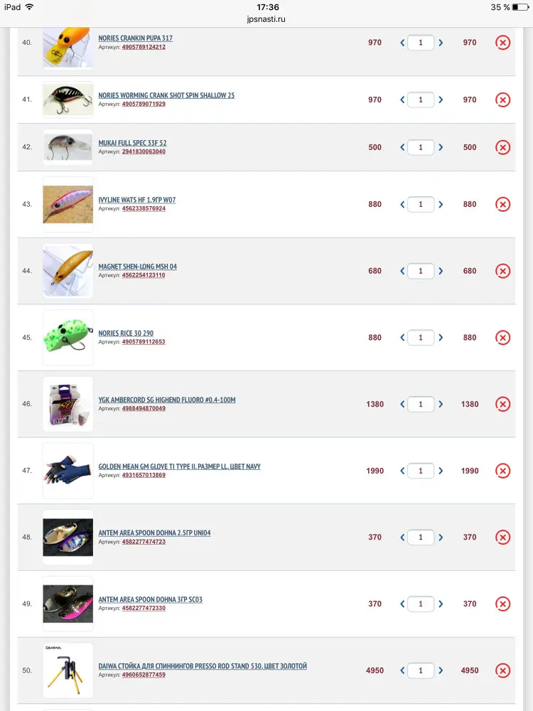The image size is (533, 711).
Task: Remove NORIES RICE 30 290 from cart
Action: pos(502,337)
